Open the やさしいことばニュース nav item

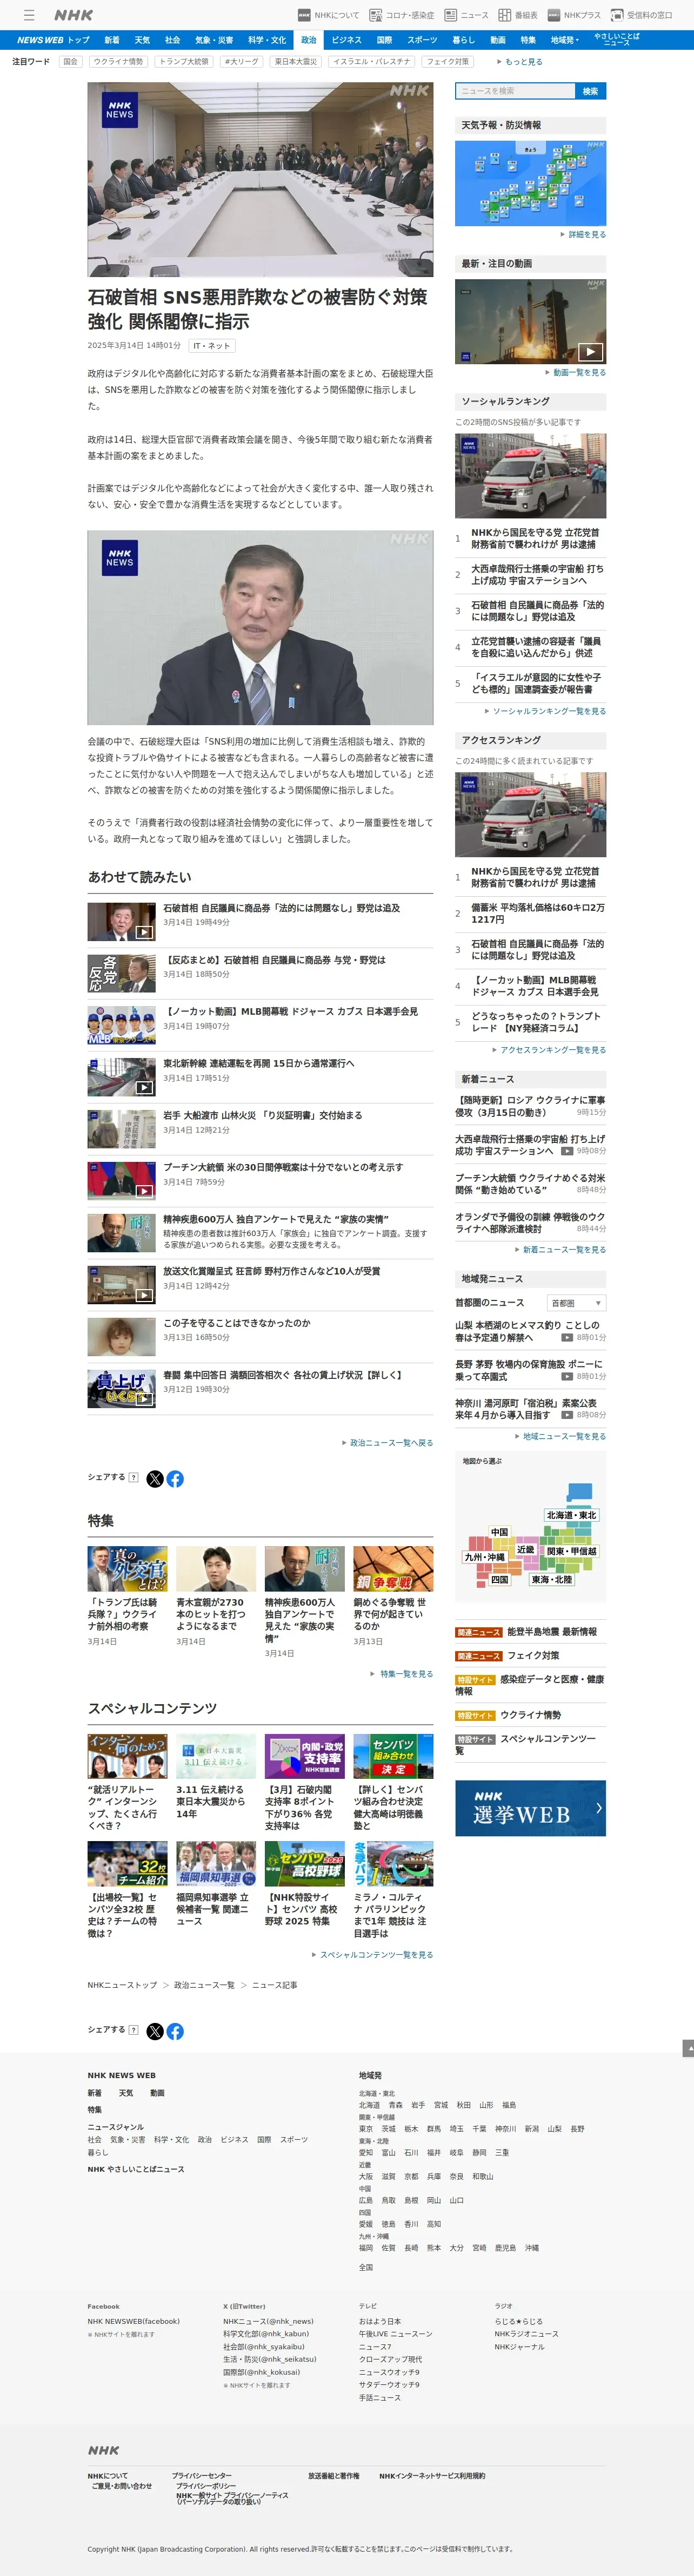click(617, 40)
